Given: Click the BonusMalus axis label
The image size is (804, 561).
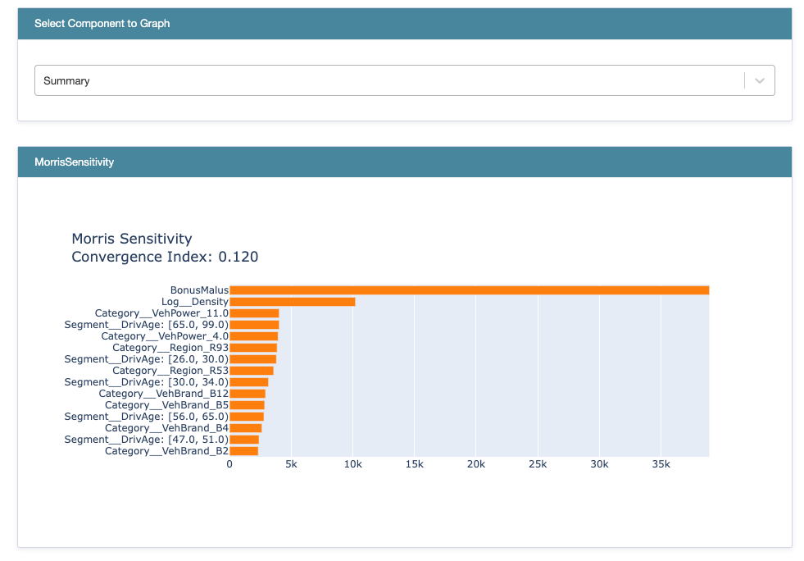Looking at the screenshot, I should pos(199,290).
